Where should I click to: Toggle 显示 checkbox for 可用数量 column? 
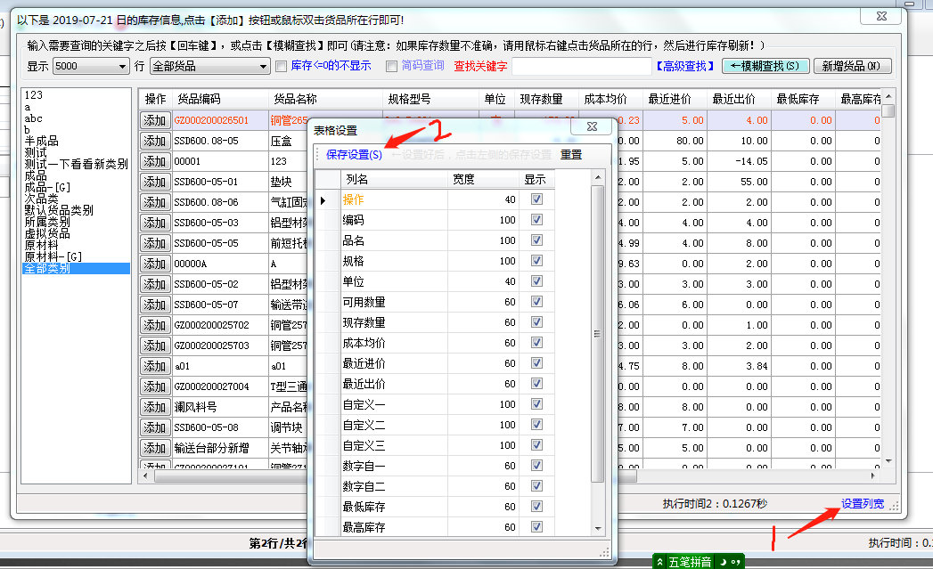(536, 302)
